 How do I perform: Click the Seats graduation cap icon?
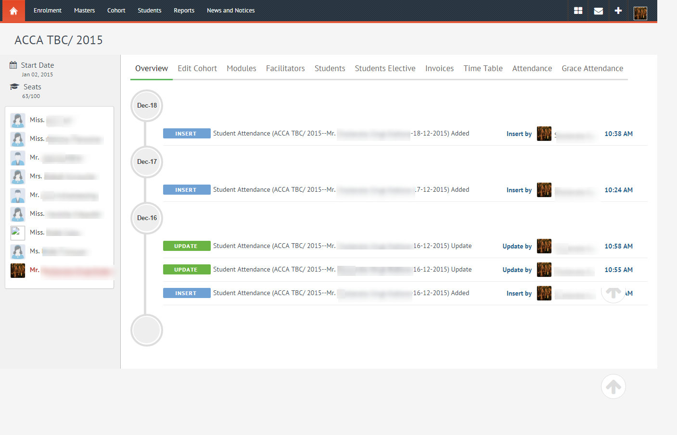coord(14,87)
